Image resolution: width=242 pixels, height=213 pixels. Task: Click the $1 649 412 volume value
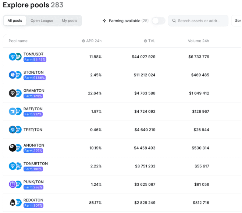click(x=199, y=93)
